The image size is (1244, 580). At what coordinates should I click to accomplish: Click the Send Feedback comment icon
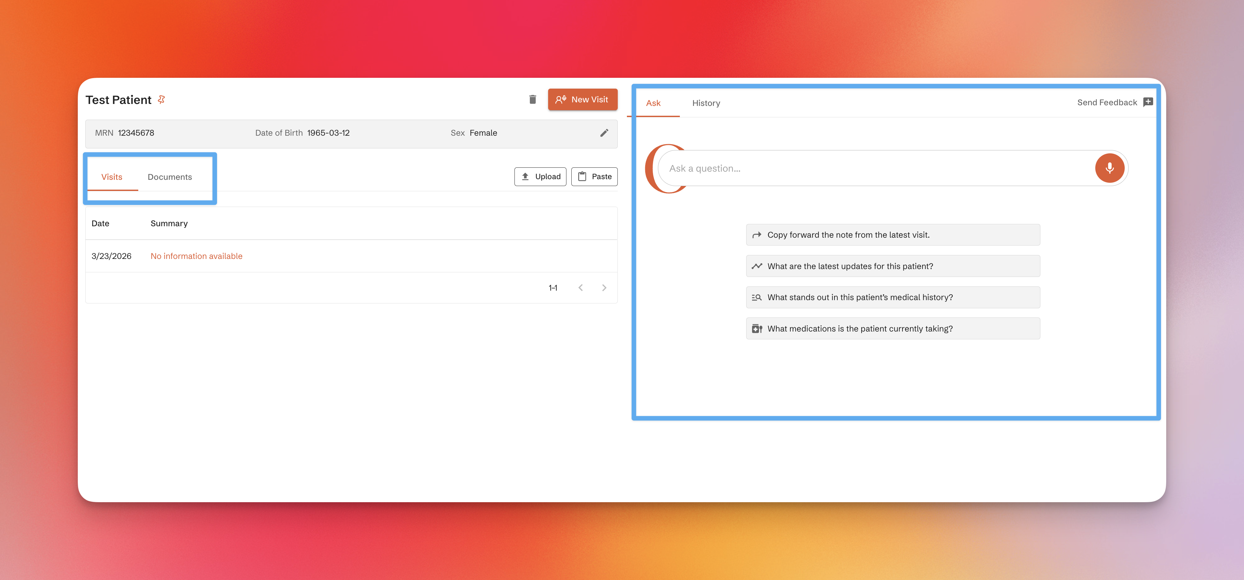coord(1148,102)
